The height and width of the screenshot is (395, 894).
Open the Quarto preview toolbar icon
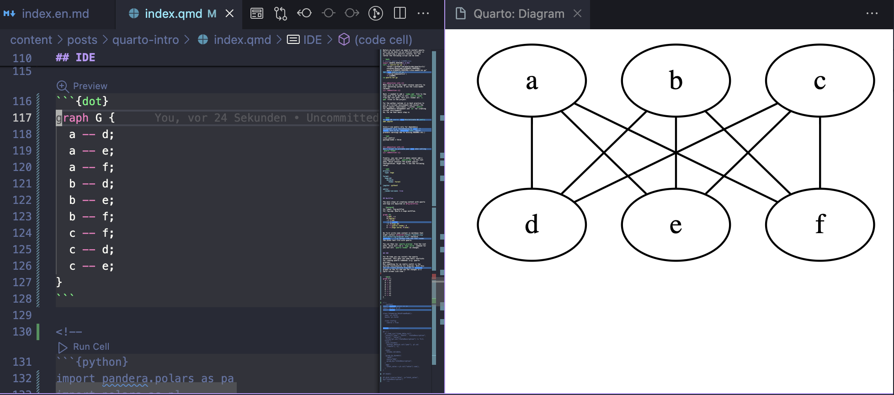click(257, 13)
